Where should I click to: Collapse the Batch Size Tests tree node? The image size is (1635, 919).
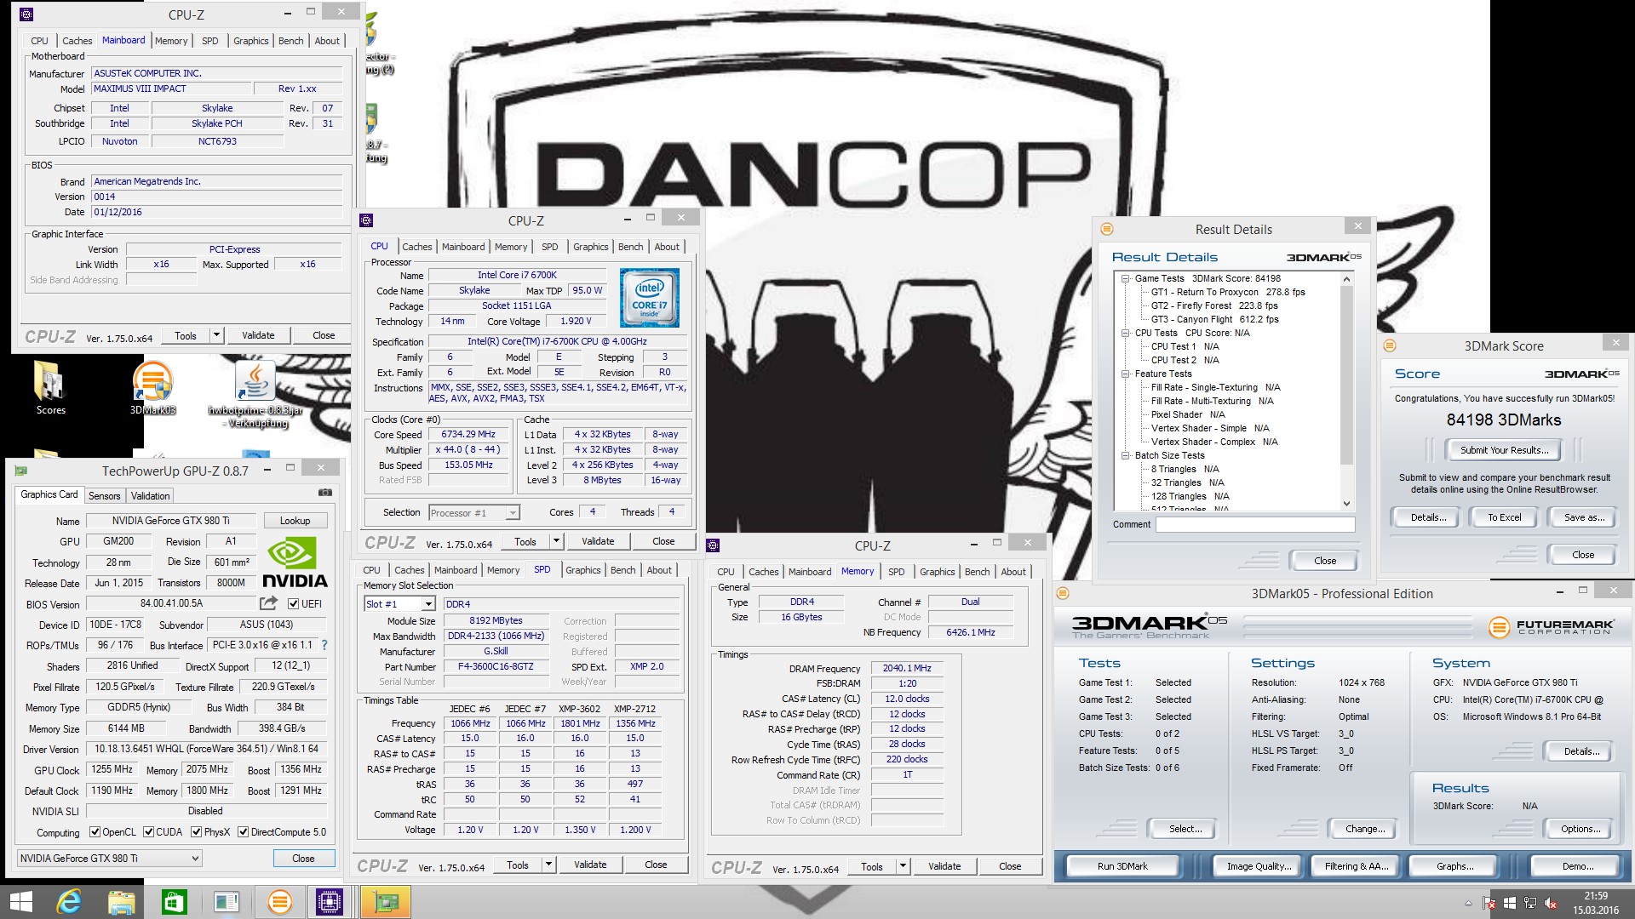coord(1125,455)
